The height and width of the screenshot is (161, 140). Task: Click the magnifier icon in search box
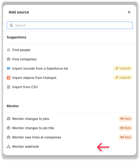(x=11, y=25)
